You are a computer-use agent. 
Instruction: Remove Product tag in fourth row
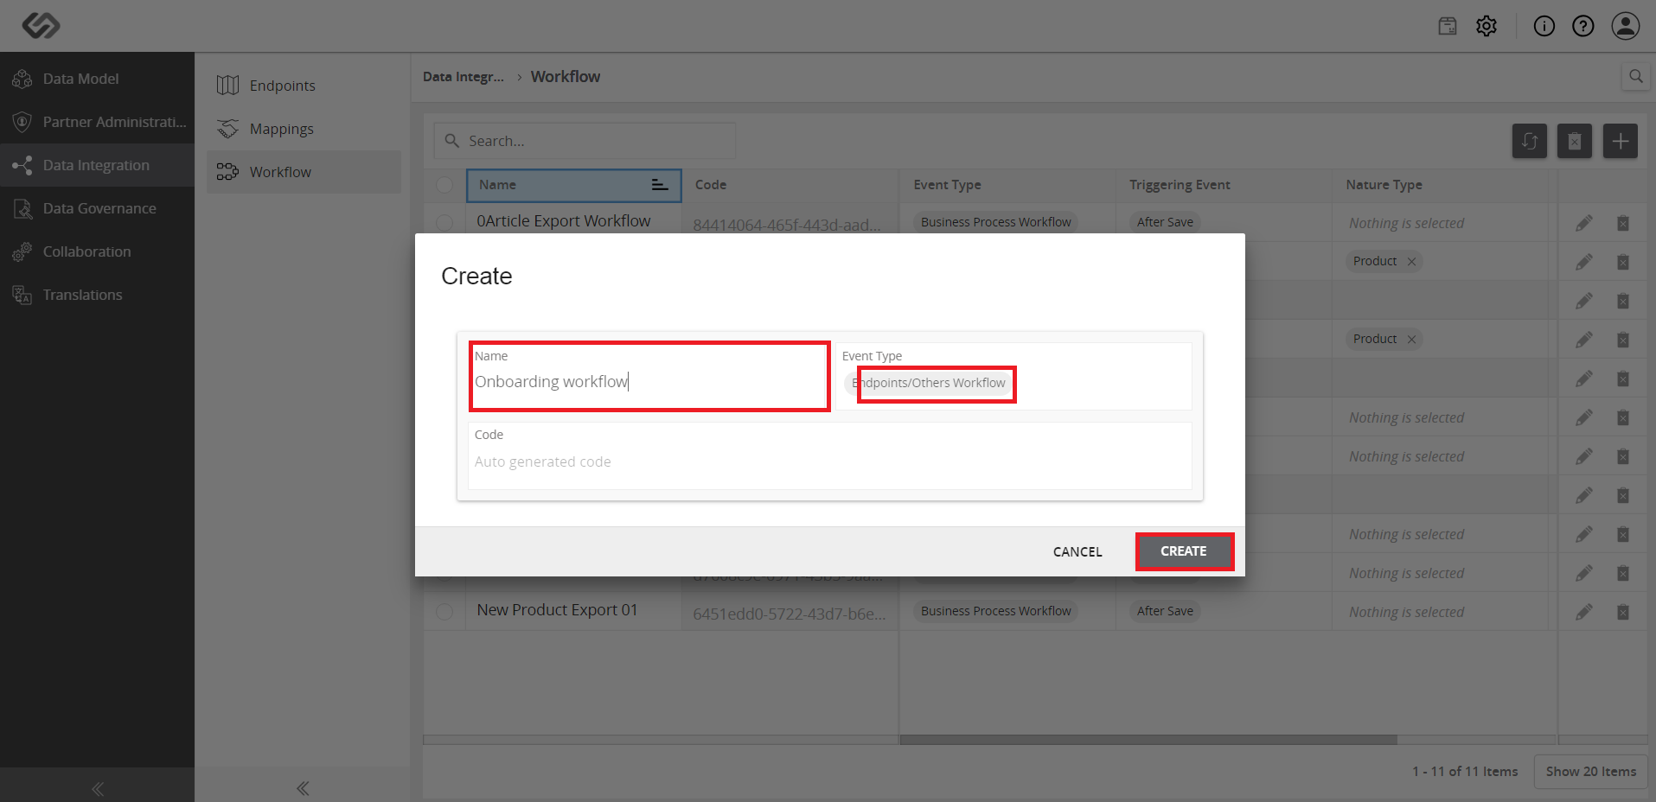1411,340
